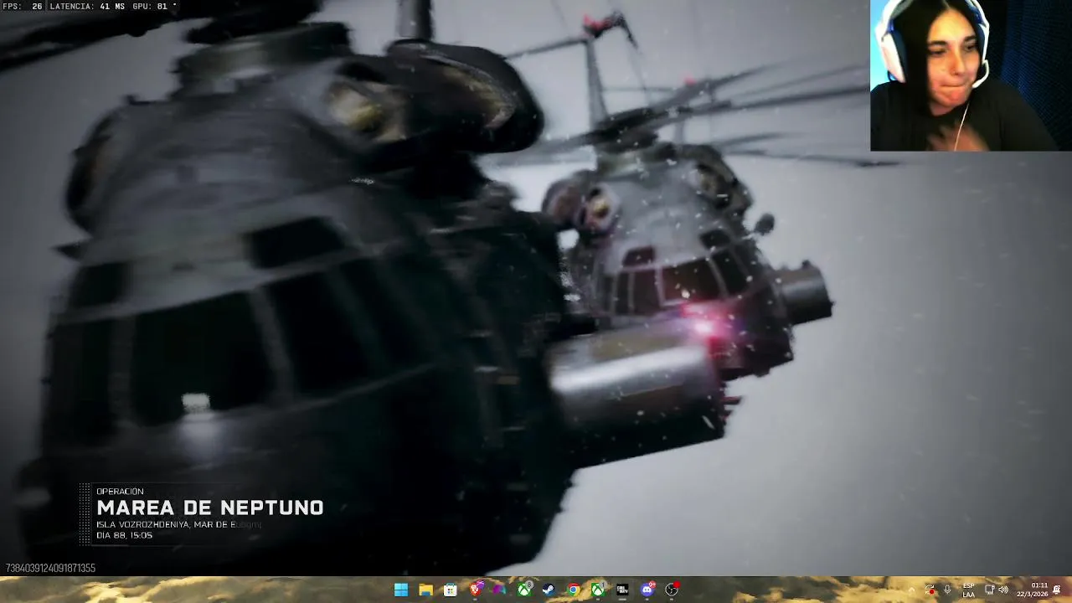Click the mission title MAREA DE NEPTUNO
Image resolution: width=1072 pixels, height=603 pixels.
210,508
